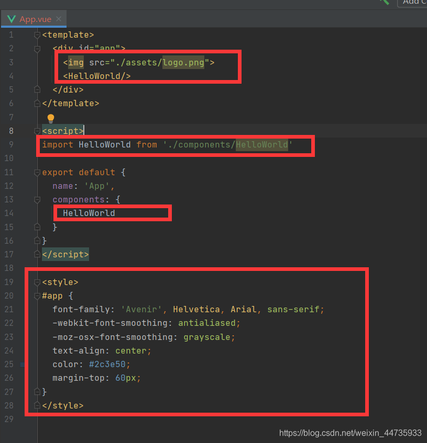Image resolution: width=427 pixels, height=443 pixels.
Task: Click the name property key on line 12
Action: (x=63, y=186)
